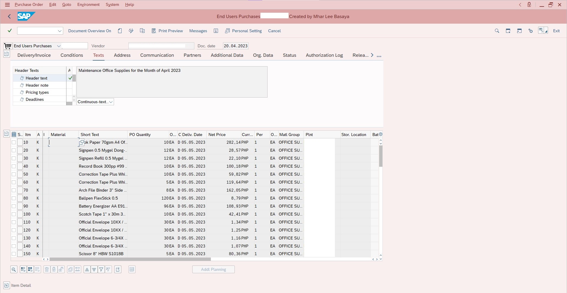The height and width of the screenshot is (293, 567).
Task: Click the zoom detail icon below item table
Action: point(14,269)
